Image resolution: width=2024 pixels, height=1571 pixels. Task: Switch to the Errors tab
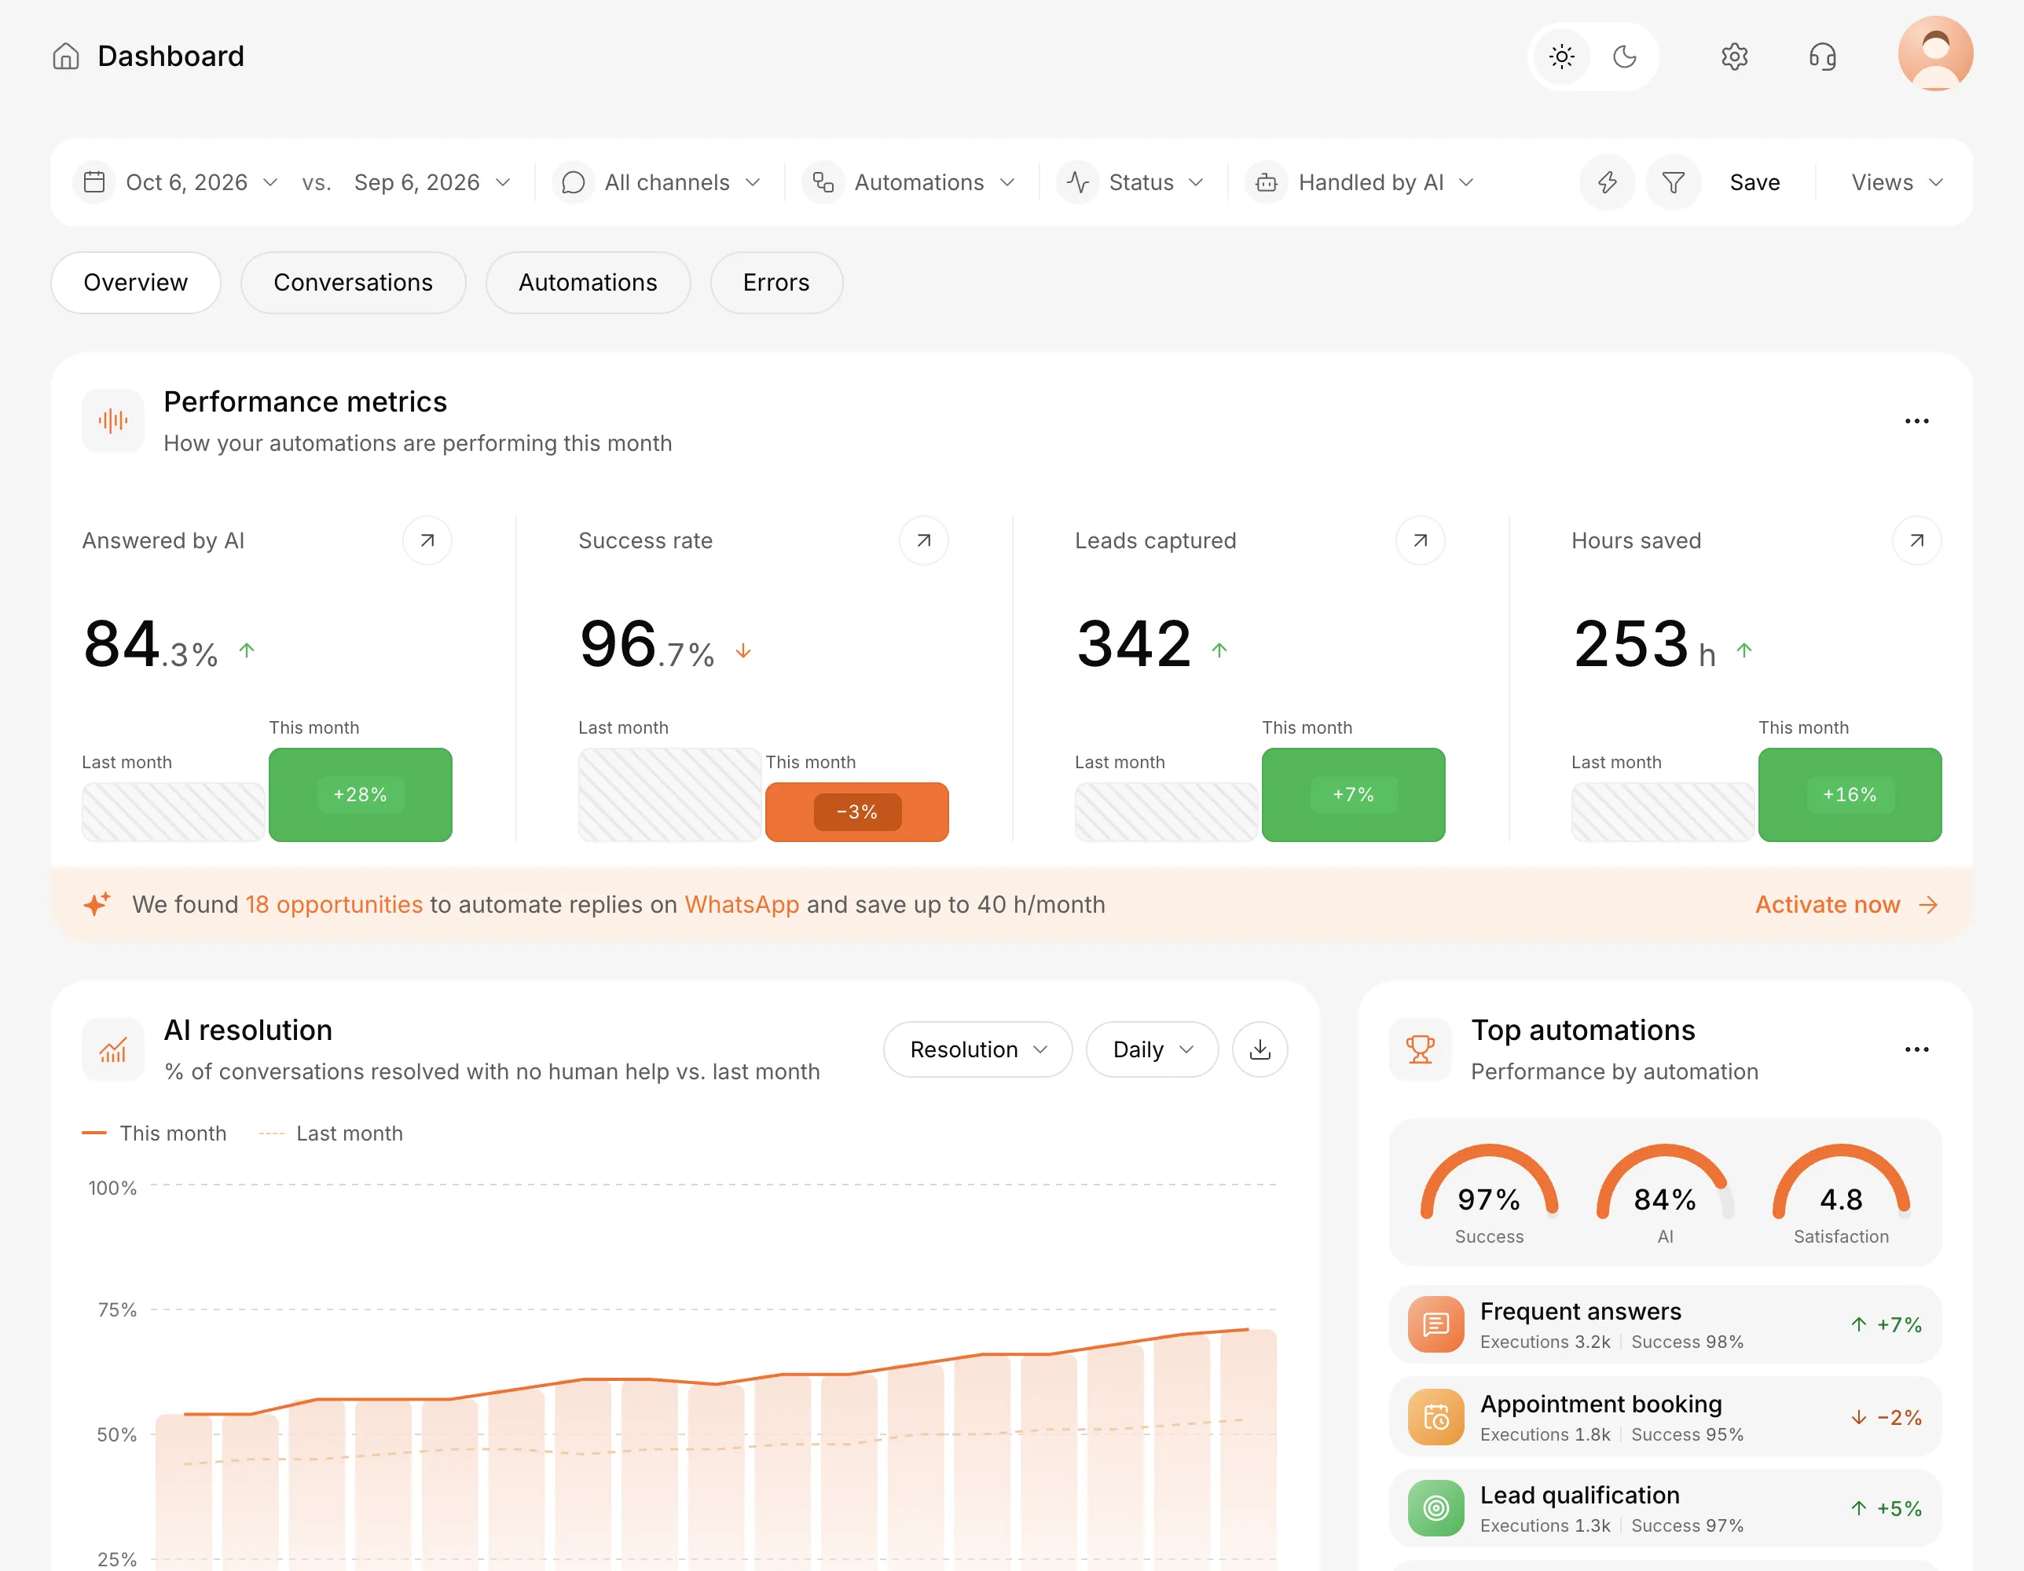point(775,283)
